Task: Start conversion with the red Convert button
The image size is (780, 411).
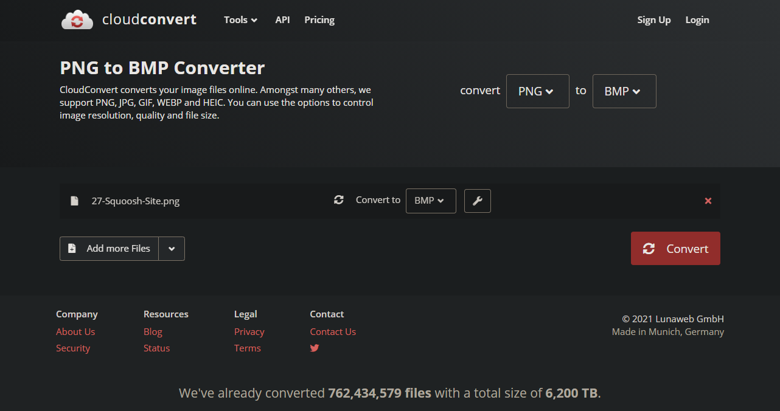Action: pos(675,249)
